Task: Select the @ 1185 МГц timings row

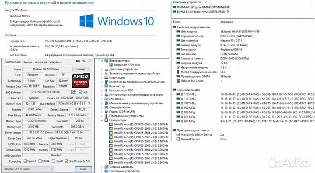Action: pyautogui.click(x=245, y=94)
